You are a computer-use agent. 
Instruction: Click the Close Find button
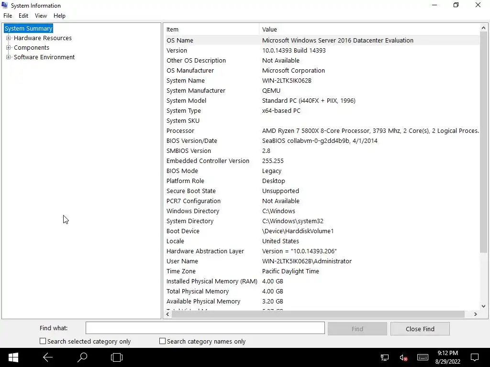(x=420, y=329)
